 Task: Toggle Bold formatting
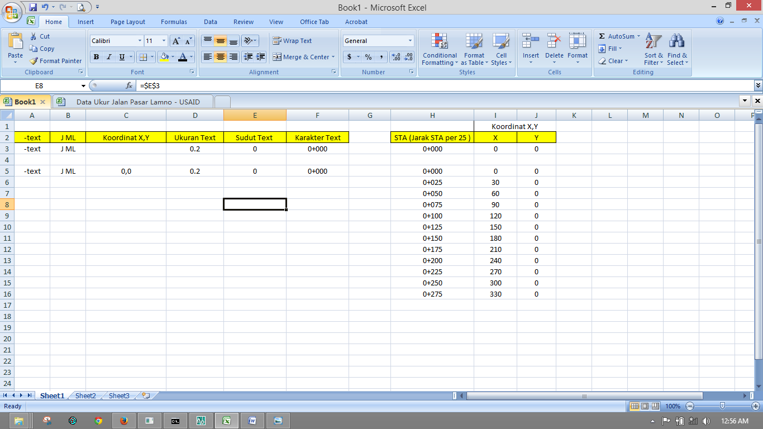pyautogui.click(x=96, y=57)
